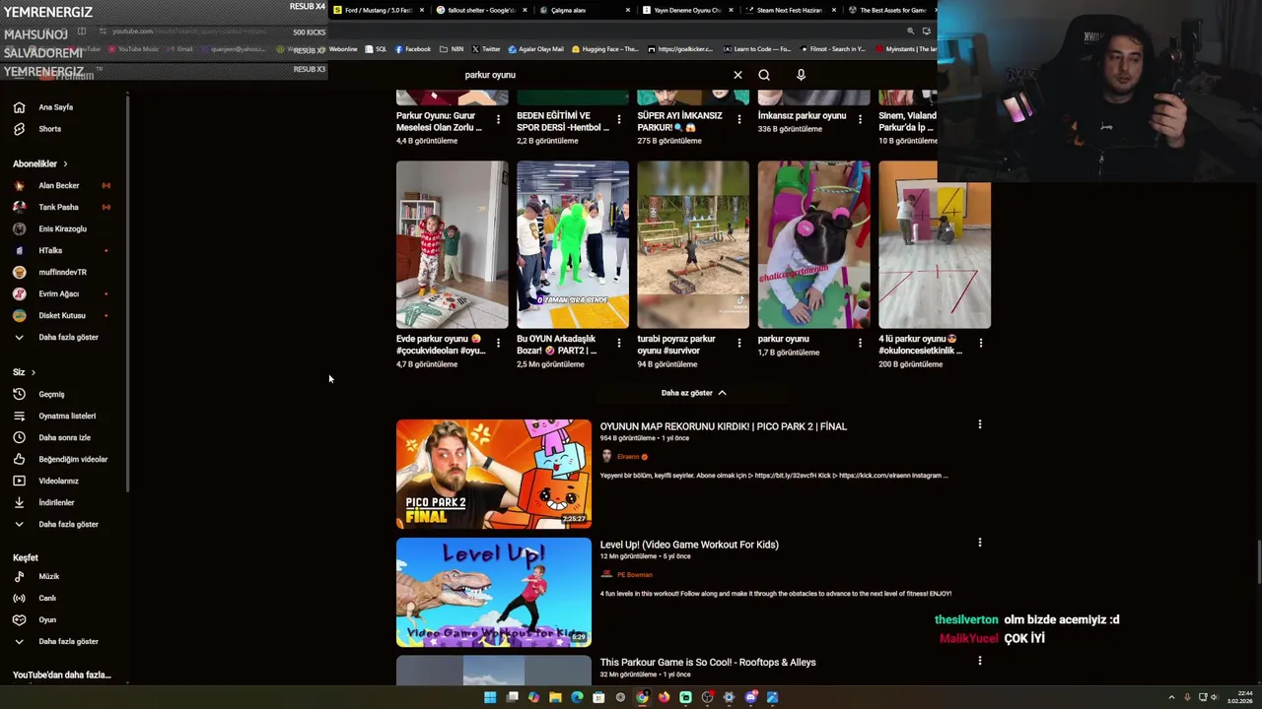The width and height of the screenshot is (1262, 709).
Task: Expand subscriptions with Daha fazla göster
Action: (x=68, y=337)
